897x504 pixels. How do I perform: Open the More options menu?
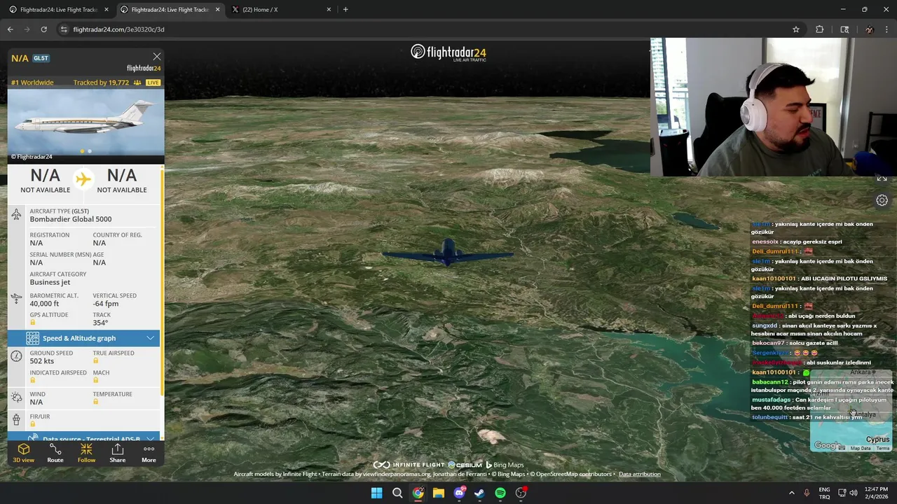149,453
